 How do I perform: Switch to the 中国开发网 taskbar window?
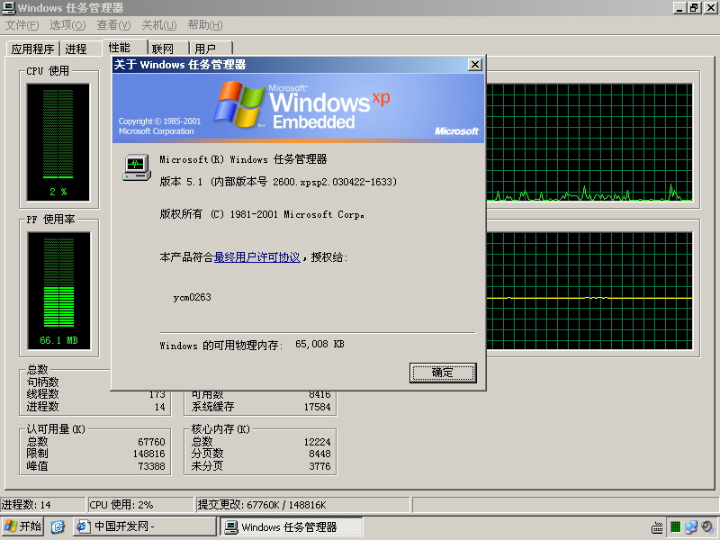click(x=145, y=526)
